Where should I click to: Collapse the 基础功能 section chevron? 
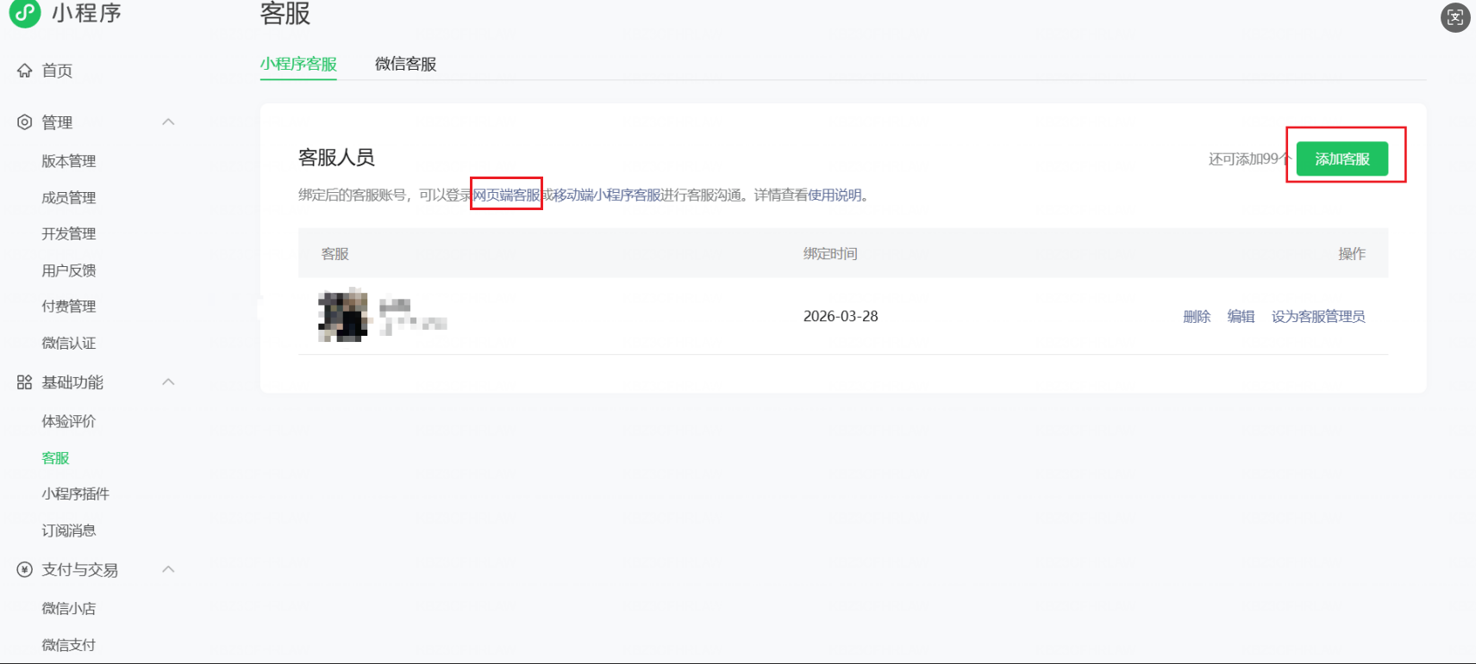(168, 382)
